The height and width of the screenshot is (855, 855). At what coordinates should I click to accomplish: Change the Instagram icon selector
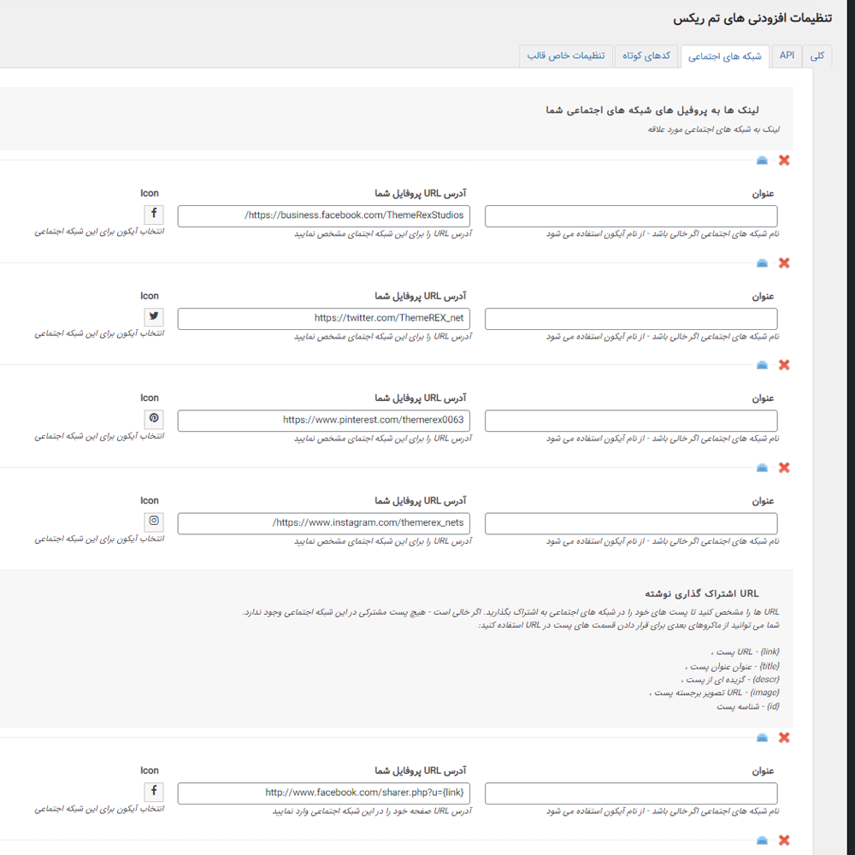154,522
